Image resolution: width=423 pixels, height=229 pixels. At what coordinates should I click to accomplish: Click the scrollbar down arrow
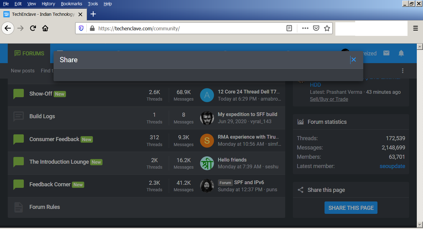pos(420,224)
